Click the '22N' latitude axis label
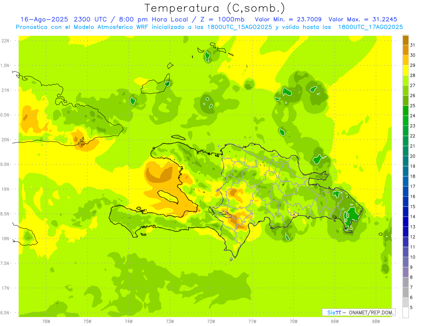This screenshot has width=422, height=326. click(6, 41)
